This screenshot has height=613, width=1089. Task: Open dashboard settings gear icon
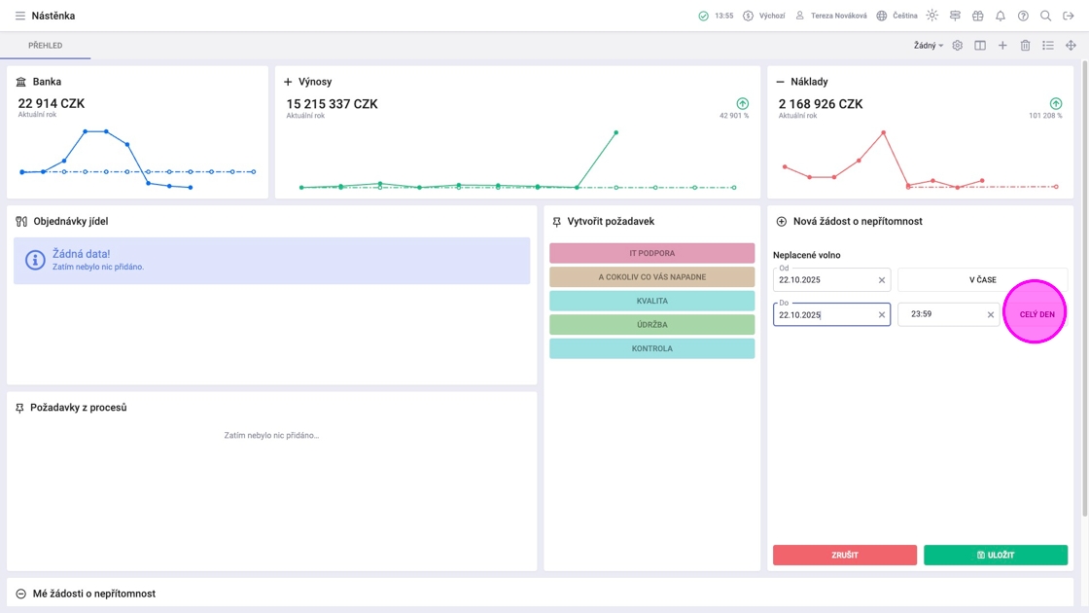[x=957, y=45]
